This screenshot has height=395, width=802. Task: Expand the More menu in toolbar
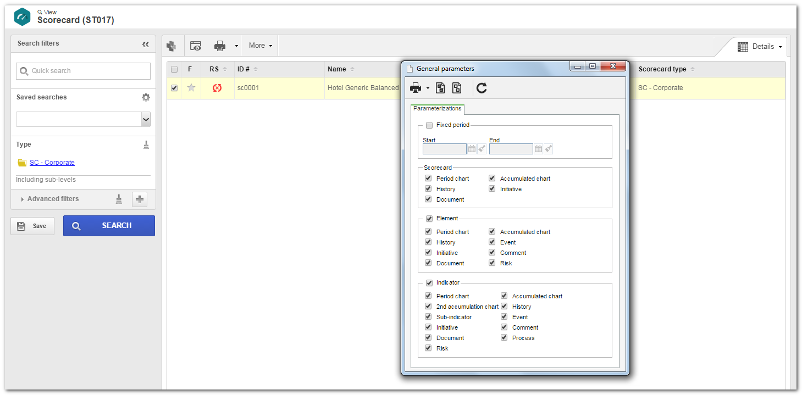261,46
